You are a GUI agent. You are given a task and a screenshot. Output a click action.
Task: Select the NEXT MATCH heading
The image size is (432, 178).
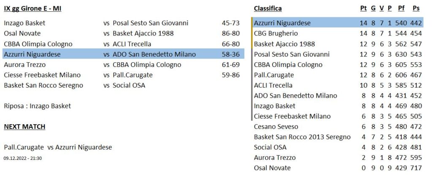(x=24, y=127)
